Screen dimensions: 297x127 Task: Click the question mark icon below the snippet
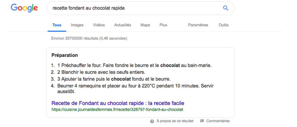coord(152,121)
